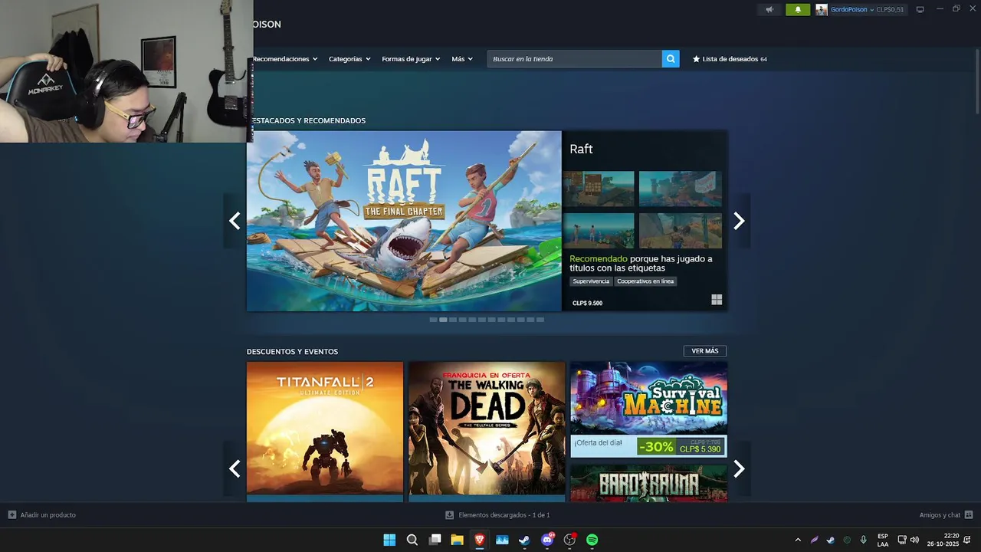Click the Cooperativos en línea tag
The image size is (981, 552).
[645, 281]
